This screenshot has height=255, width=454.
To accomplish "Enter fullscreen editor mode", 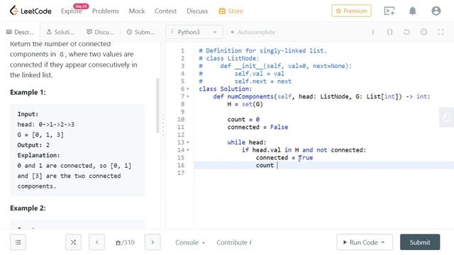I will point(441,32).
